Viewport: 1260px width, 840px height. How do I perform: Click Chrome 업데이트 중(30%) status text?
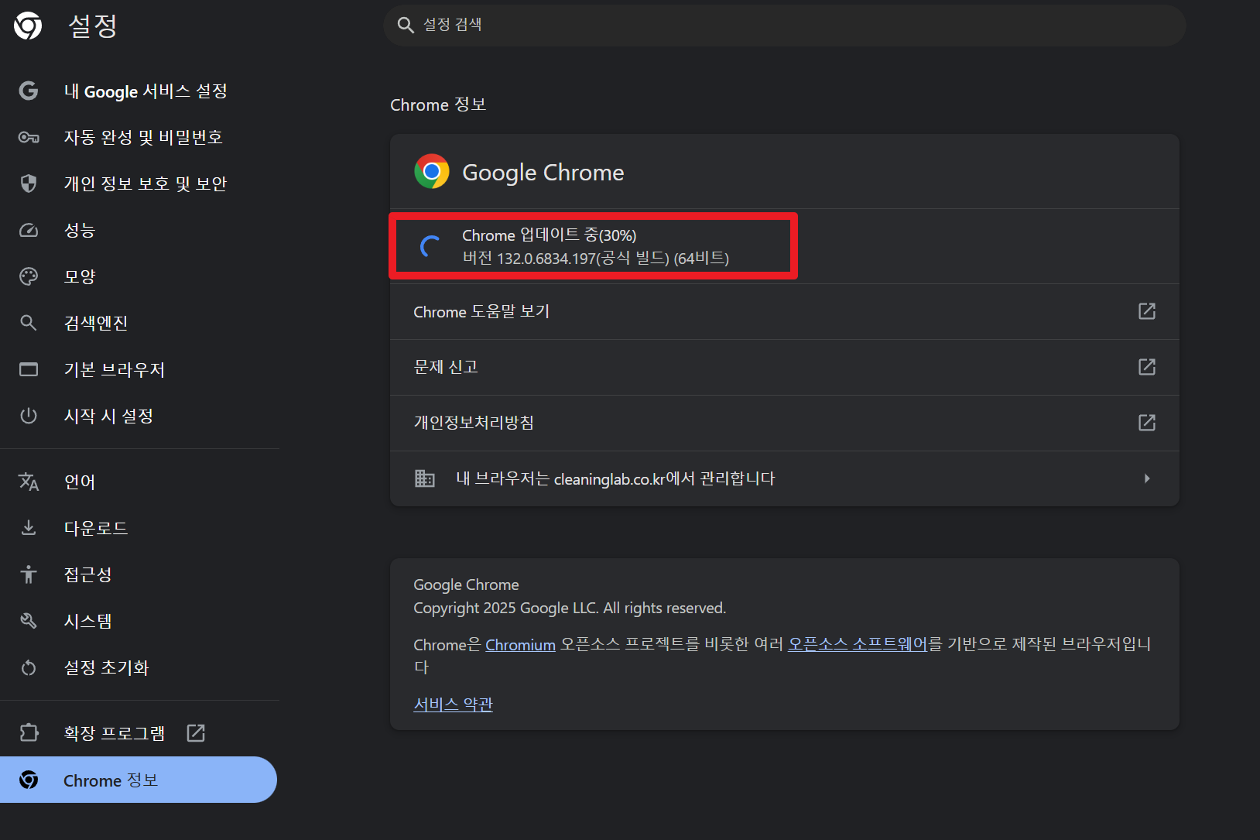click(549, 235)
